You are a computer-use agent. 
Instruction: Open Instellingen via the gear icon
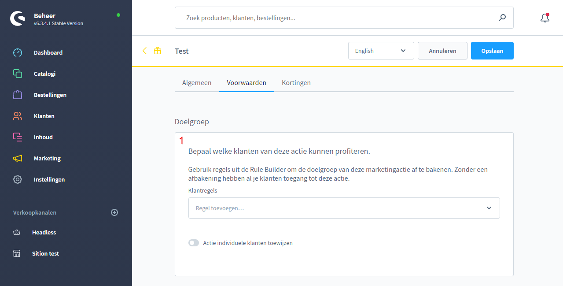pos(48,179)
